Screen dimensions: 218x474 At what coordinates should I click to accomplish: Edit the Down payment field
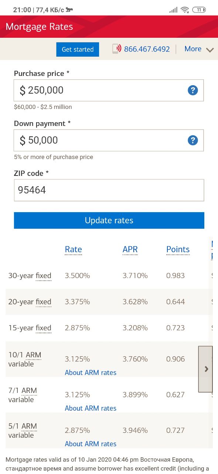[x=109, y=140]
